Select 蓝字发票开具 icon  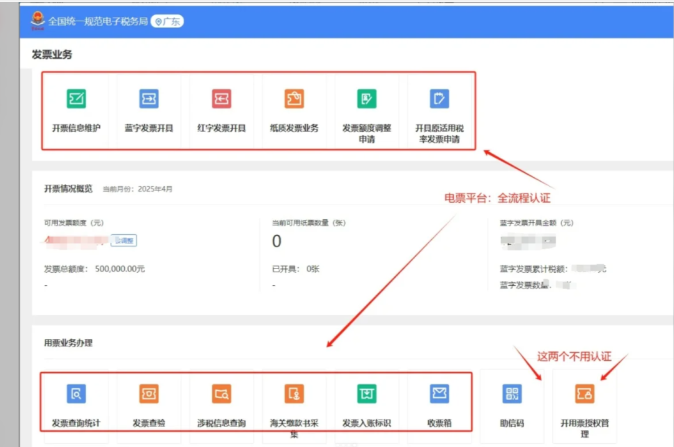pyautogui.click(x=148, y=99)
